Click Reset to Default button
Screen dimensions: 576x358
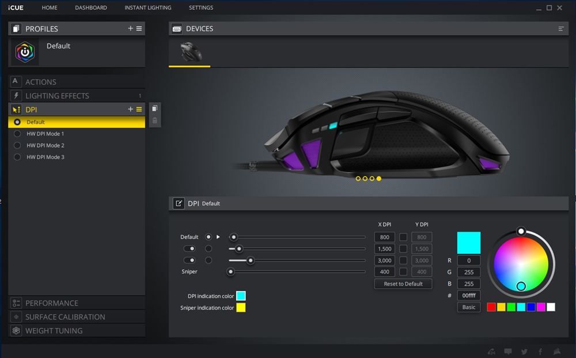click(x=403, y=284)
